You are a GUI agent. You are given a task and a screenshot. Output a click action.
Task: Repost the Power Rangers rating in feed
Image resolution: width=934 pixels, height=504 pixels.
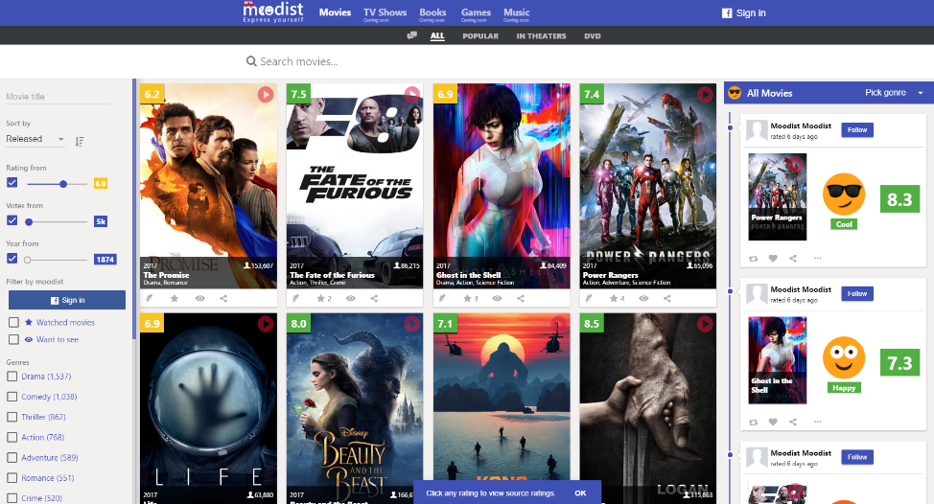coord(754,259)
